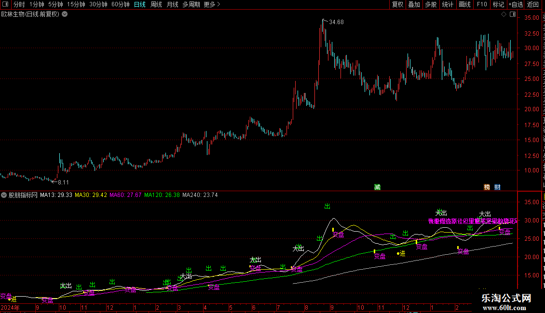Select the 15分钟 period tab
The width and height of the screenshot is (545, 313).
click(76, 4)
